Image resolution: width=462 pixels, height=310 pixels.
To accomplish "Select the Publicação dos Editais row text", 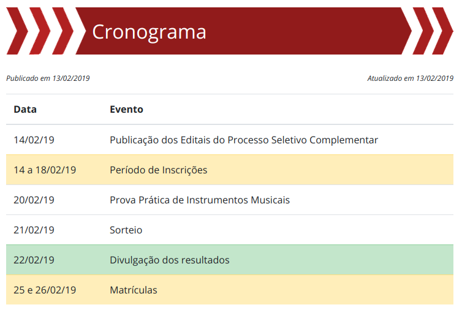I will [x=244, y=140].
